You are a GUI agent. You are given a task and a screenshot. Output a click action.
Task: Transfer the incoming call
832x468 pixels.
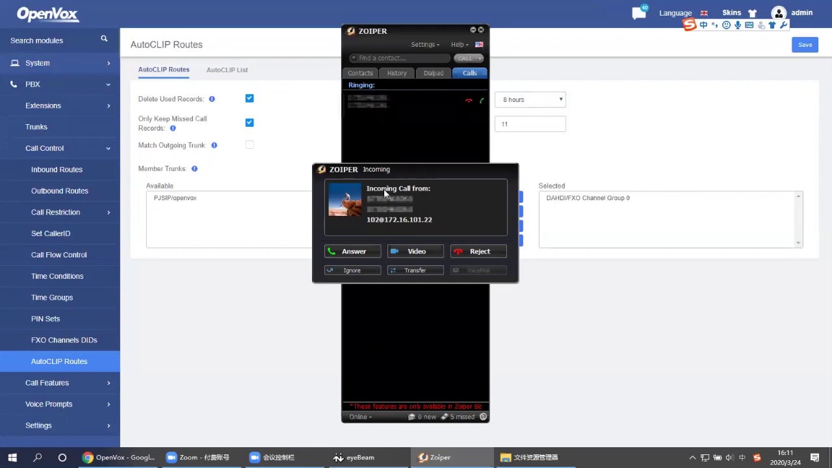415,270
